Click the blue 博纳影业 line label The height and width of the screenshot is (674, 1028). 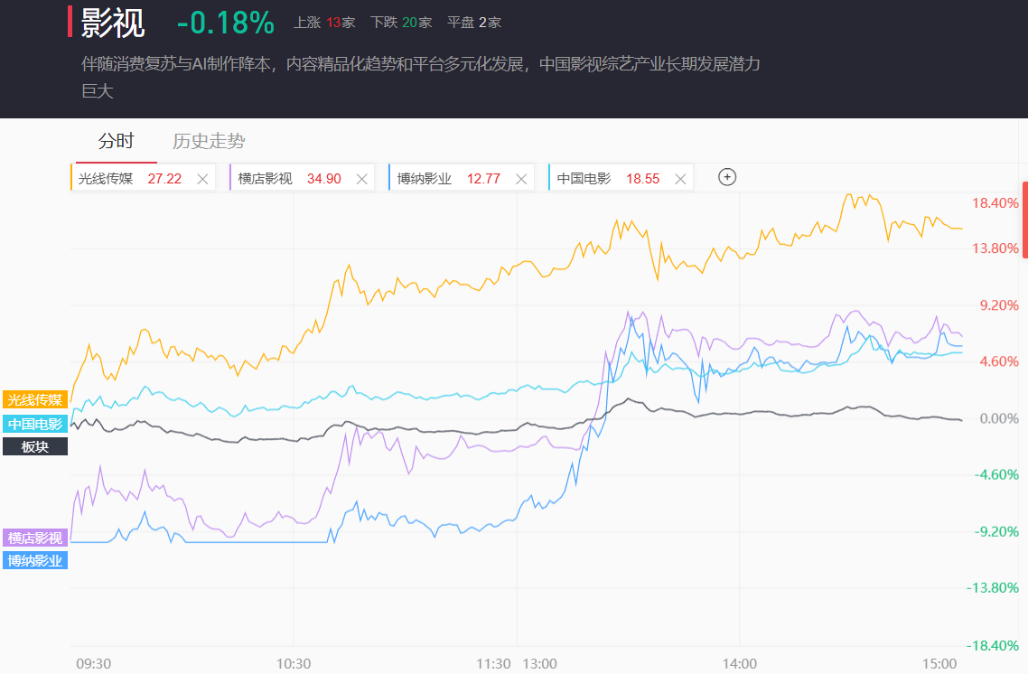pos(35,560)
